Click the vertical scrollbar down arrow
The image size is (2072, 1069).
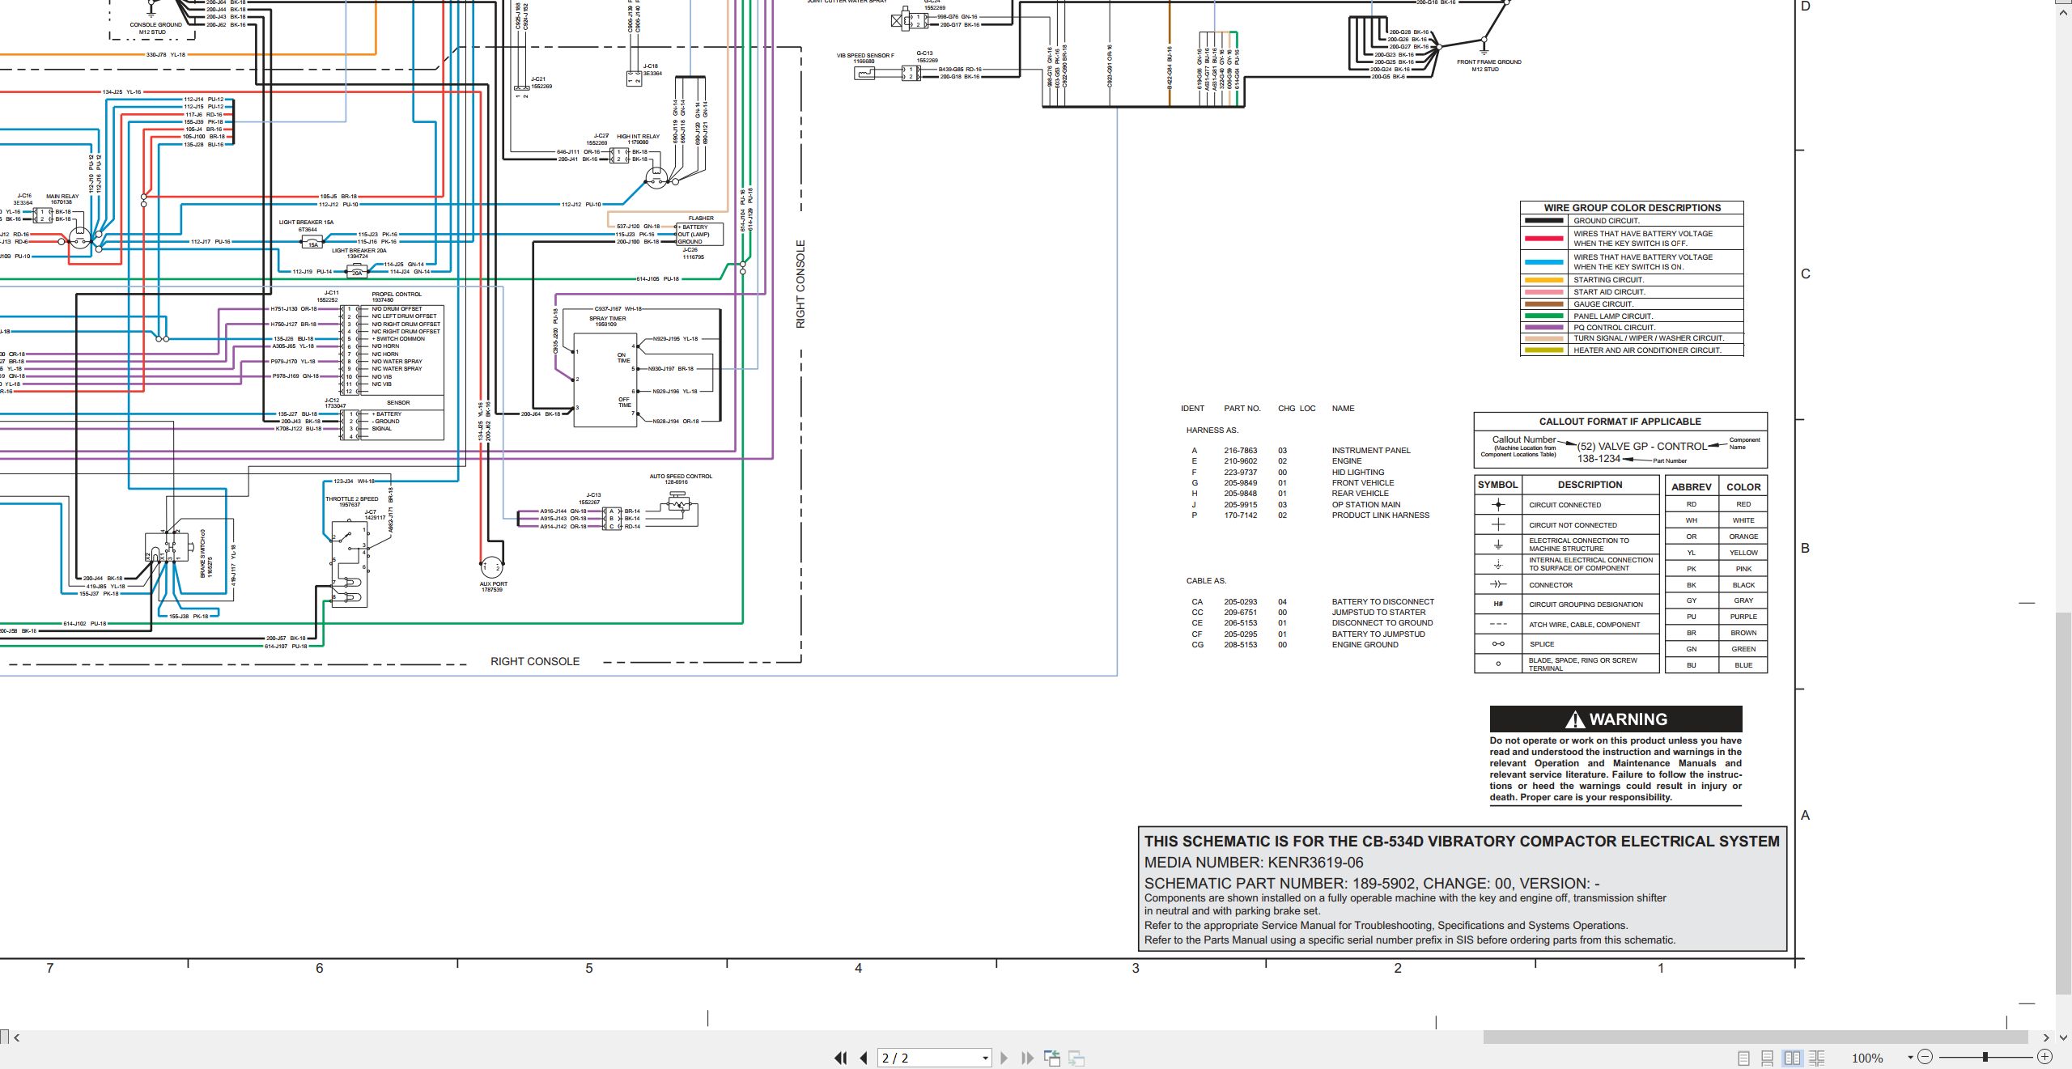[x=2063, y=1037]
